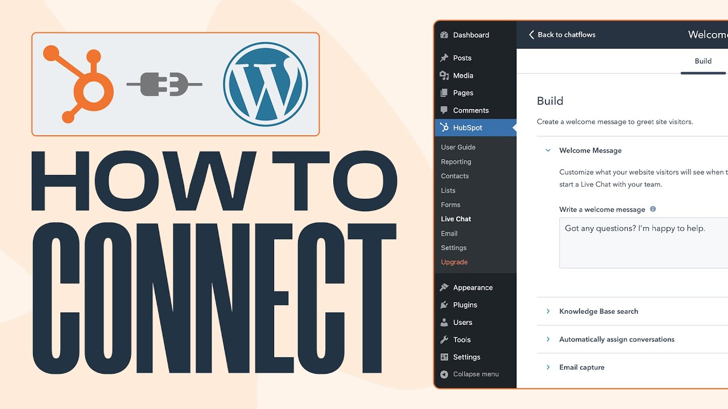
Task: Click Back to chatflows link
Action: 566,35
